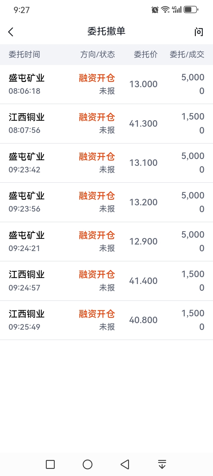Tap the 委托/成交 column header

pyautogui.click(x=187, y=55)
